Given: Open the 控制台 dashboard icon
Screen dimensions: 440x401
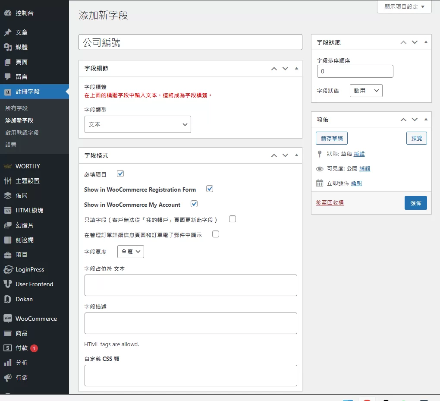Looking at the screenshot, I should 8,13.
